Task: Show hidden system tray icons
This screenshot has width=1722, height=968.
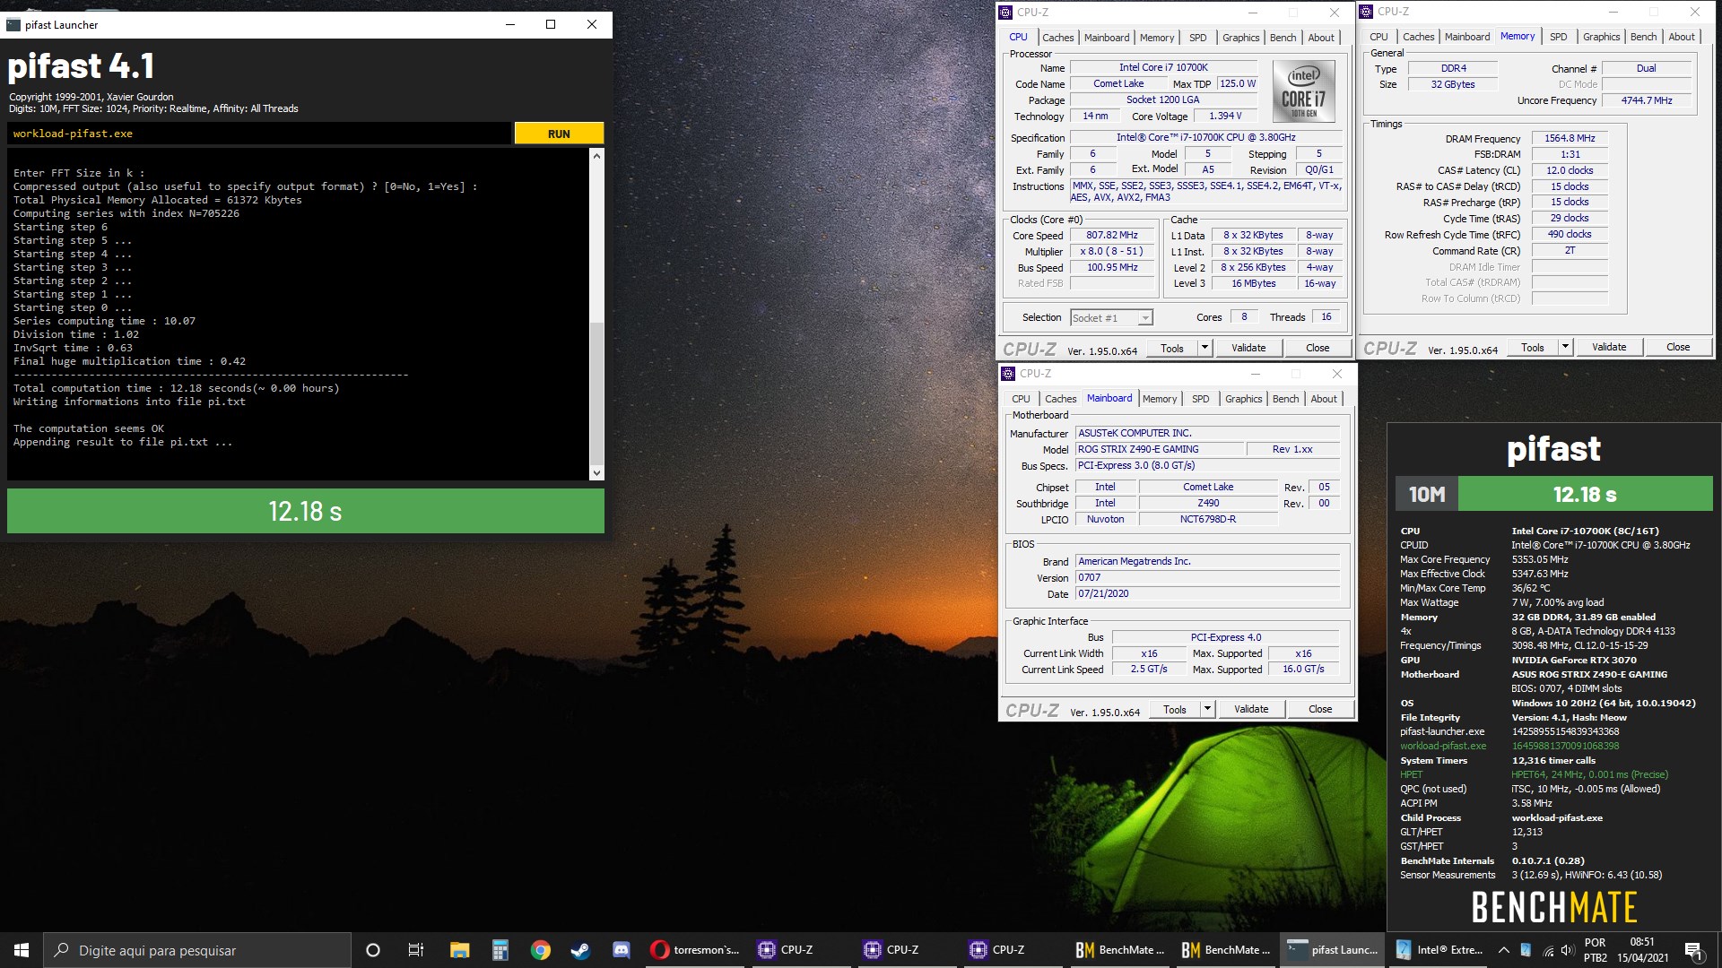Action: pos(1504,950)
